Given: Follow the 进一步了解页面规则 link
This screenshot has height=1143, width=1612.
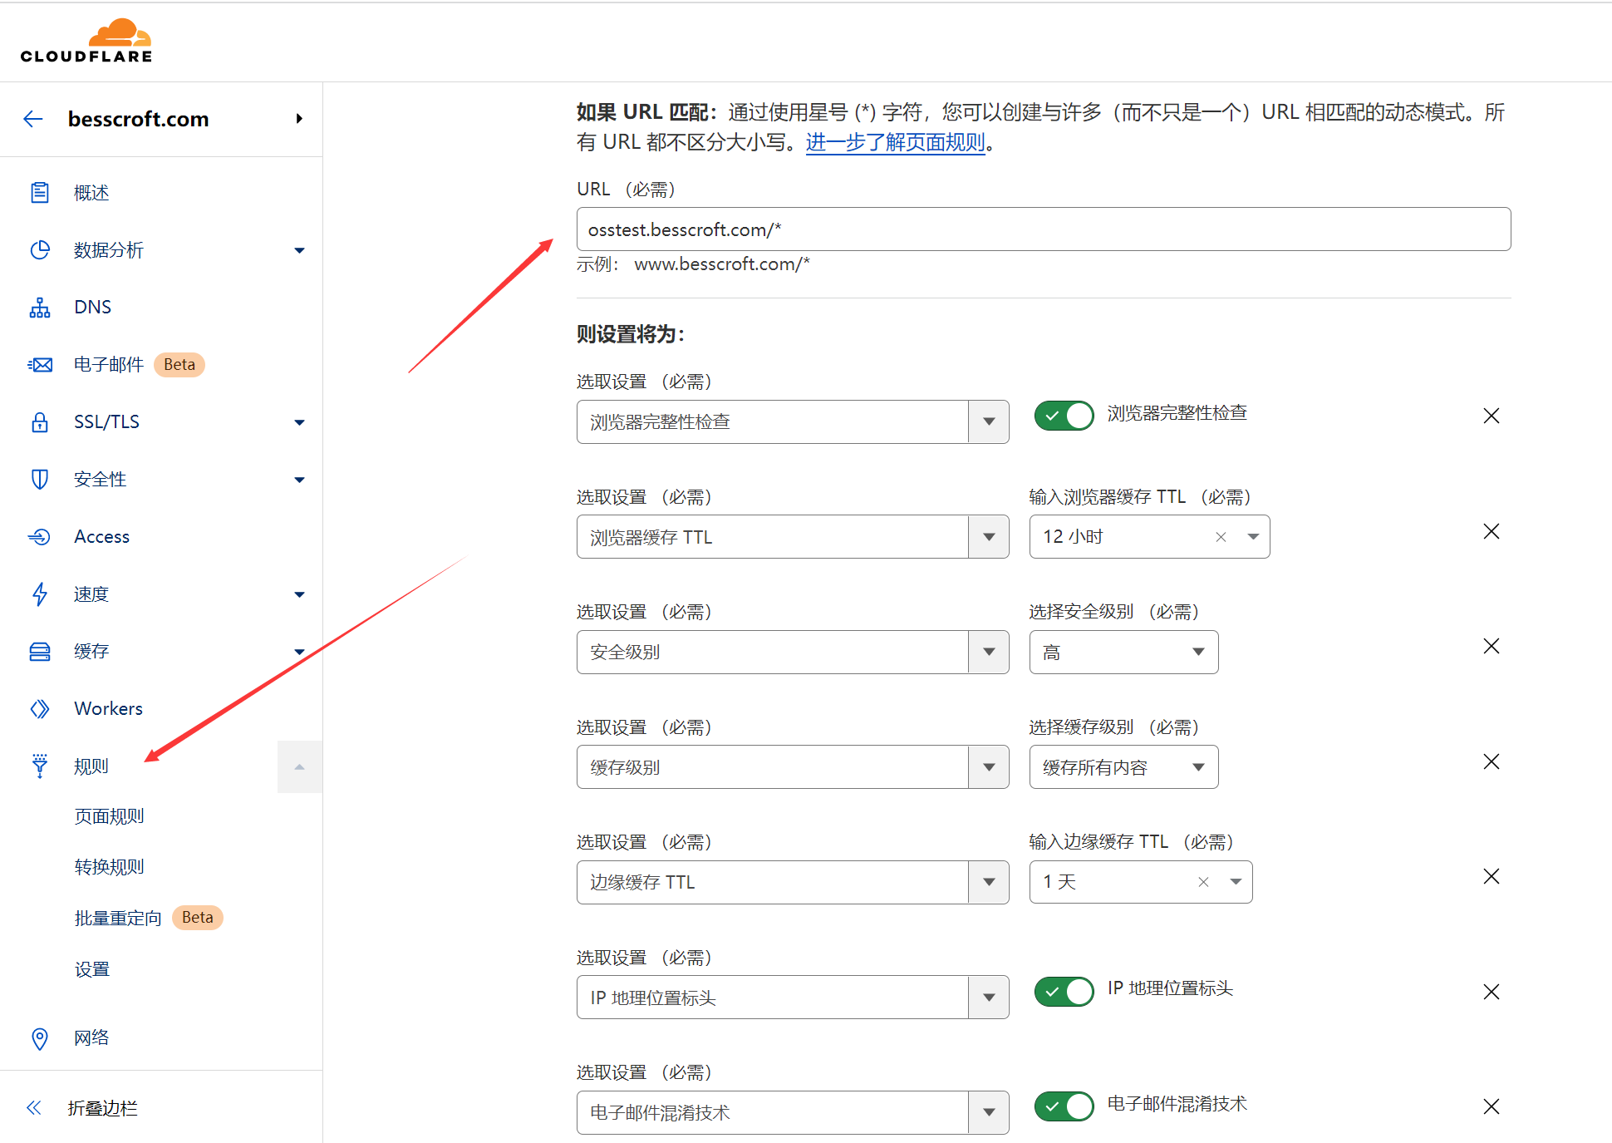Looking at the screenshot, I should coord(895,142).
